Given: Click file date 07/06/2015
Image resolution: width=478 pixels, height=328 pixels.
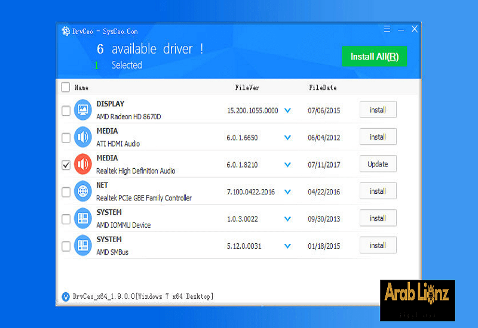Looking at the screenshot, I should [x=324, y=110].
